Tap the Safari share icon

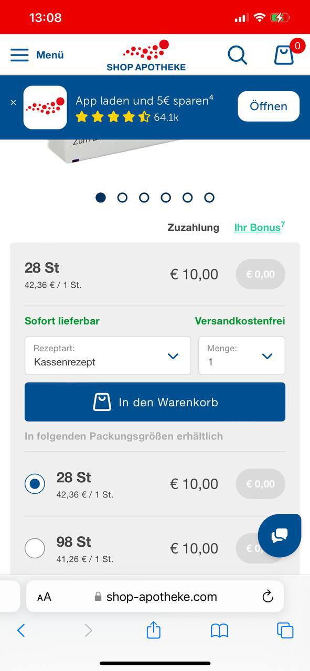[153, 630]
